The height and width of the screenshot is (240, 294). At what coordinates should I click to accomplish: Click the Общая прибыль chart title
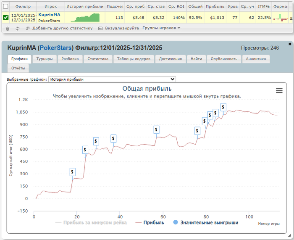(x=147, y=89)
